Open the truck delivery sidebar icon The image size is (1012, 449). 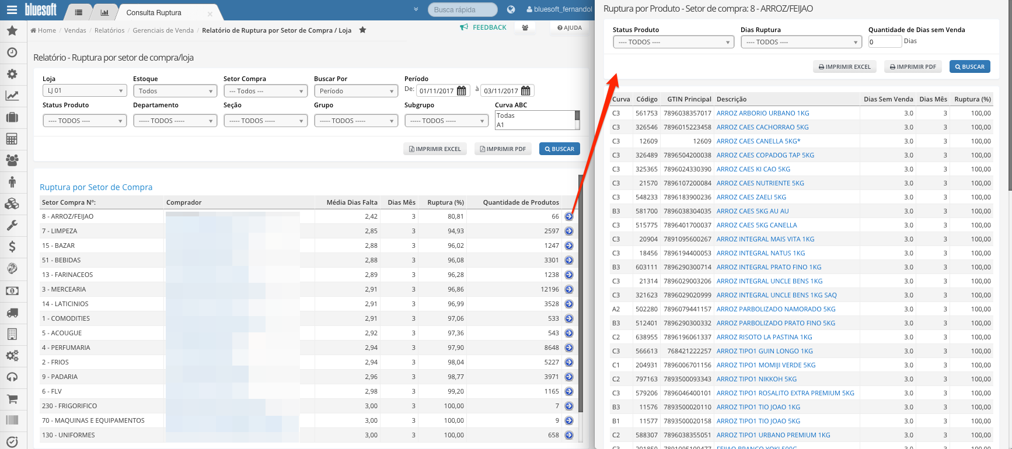12,313
